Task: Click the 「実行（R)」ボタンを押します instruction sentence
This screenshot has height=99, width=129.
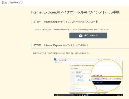Action: [x=61, y=53]
